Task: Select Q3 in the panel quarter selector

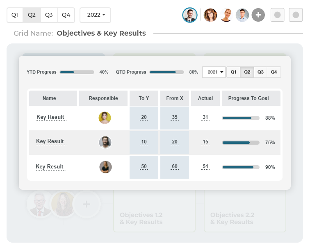Action: [x=260, y=72]
